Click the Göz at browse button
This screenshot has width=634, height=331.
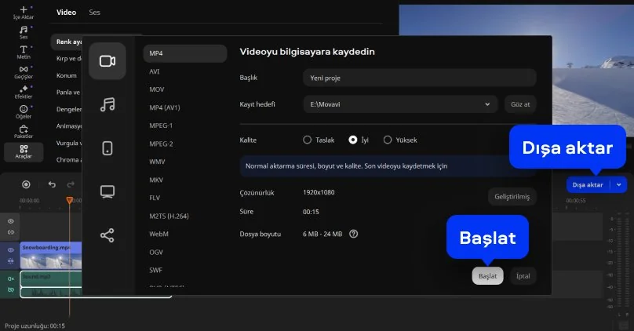(x=520, y=104)
